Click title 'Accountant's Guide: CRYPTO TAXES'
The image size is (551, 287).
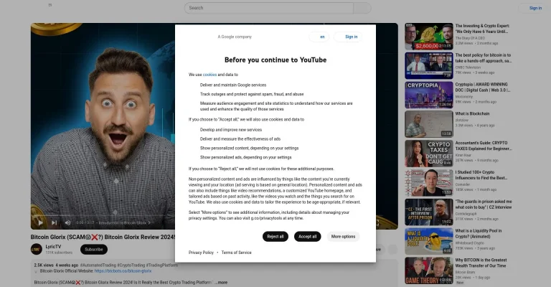[483, 146]
